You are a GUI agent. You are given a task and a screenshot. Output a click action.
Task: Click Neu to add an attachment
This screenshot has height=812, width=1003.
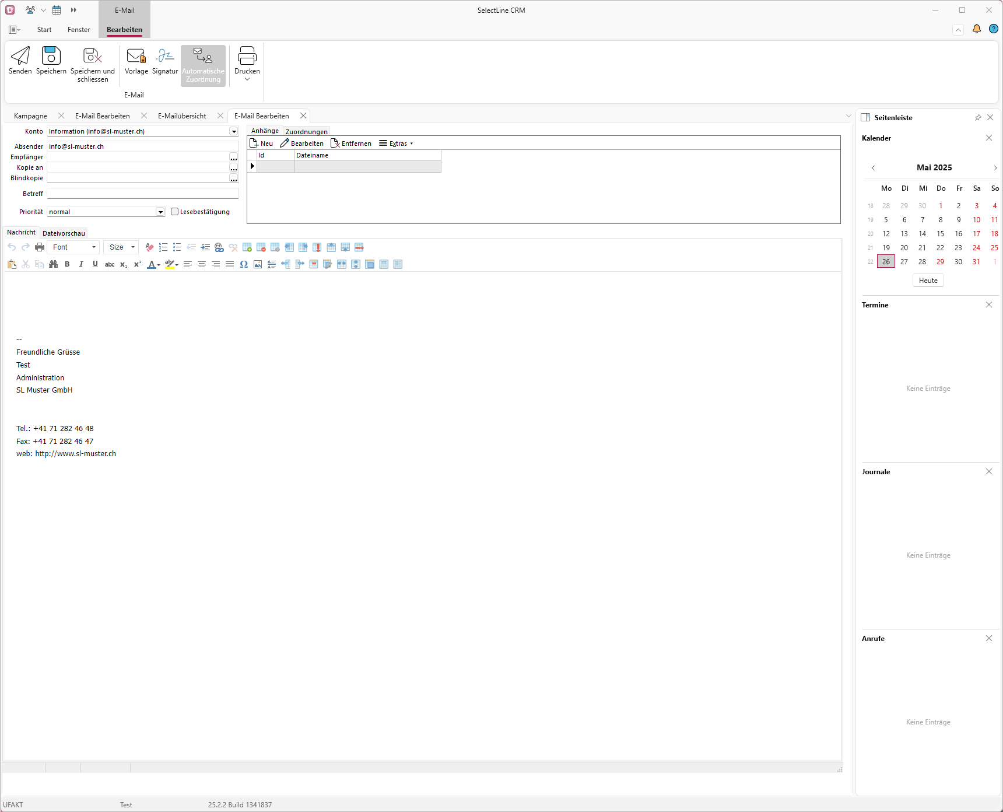261,143
